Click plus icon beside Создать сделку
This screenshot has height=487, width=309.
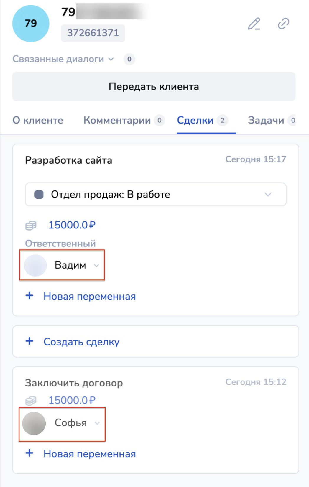point(29,341)
